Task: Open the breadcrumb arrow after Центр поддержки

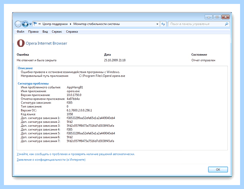Action: 70,24
